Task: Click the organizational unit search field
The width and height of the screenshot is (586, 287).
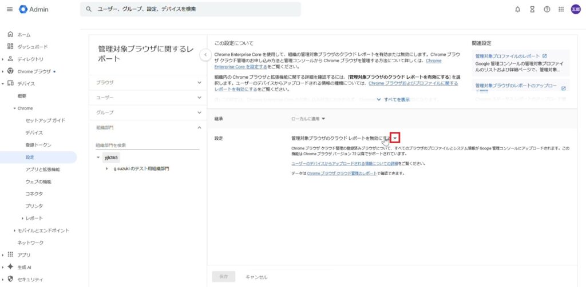Action: [147, 145]
